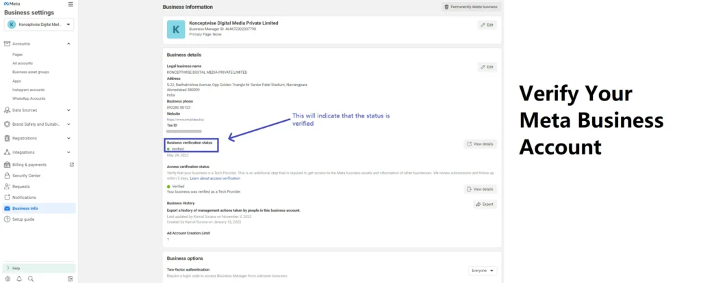Click the Business info briefcase icon
The height and width of the screenshot is (283, 701).
(7, 208)
